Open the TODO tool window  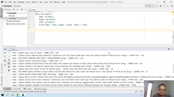tap(17, 89)
